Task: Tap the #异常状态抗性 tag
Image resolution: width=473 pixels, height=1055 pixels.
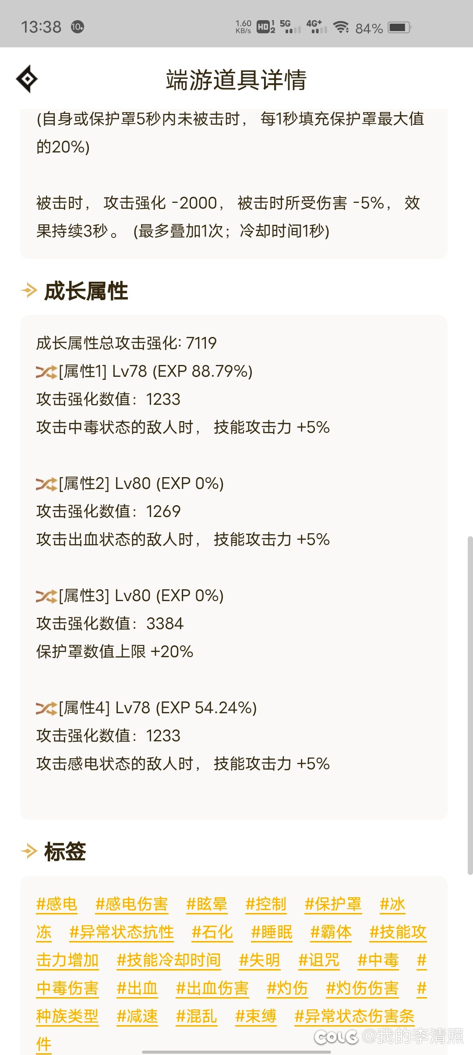Action: (122, 932)
